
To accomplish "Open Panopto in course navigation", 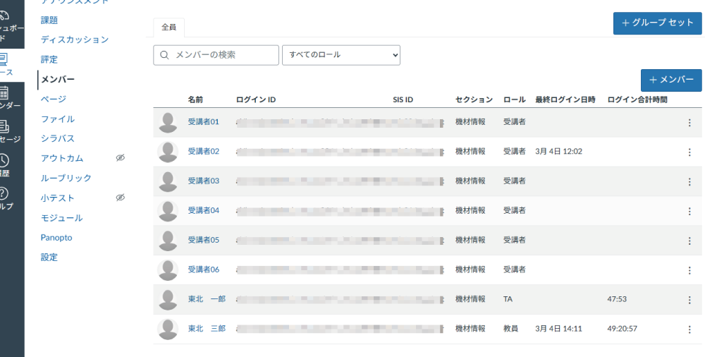I will 56,237.
